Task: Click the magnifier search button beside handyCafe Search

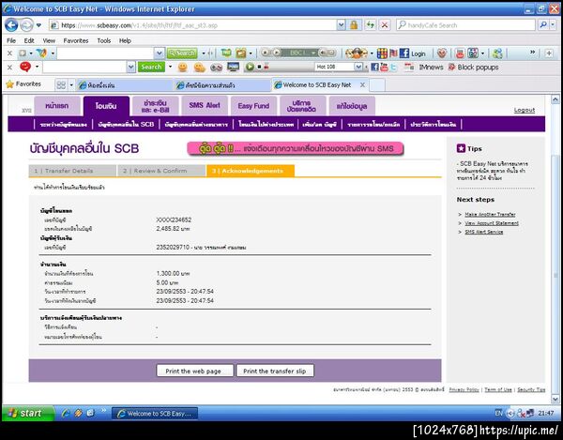Action: [x=543, y=24]
